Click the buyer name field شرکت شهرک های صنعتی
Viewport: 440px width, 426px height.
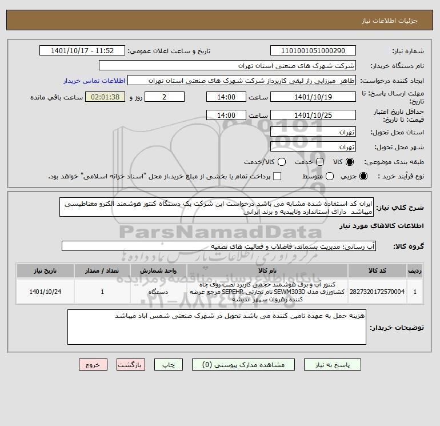227,65
